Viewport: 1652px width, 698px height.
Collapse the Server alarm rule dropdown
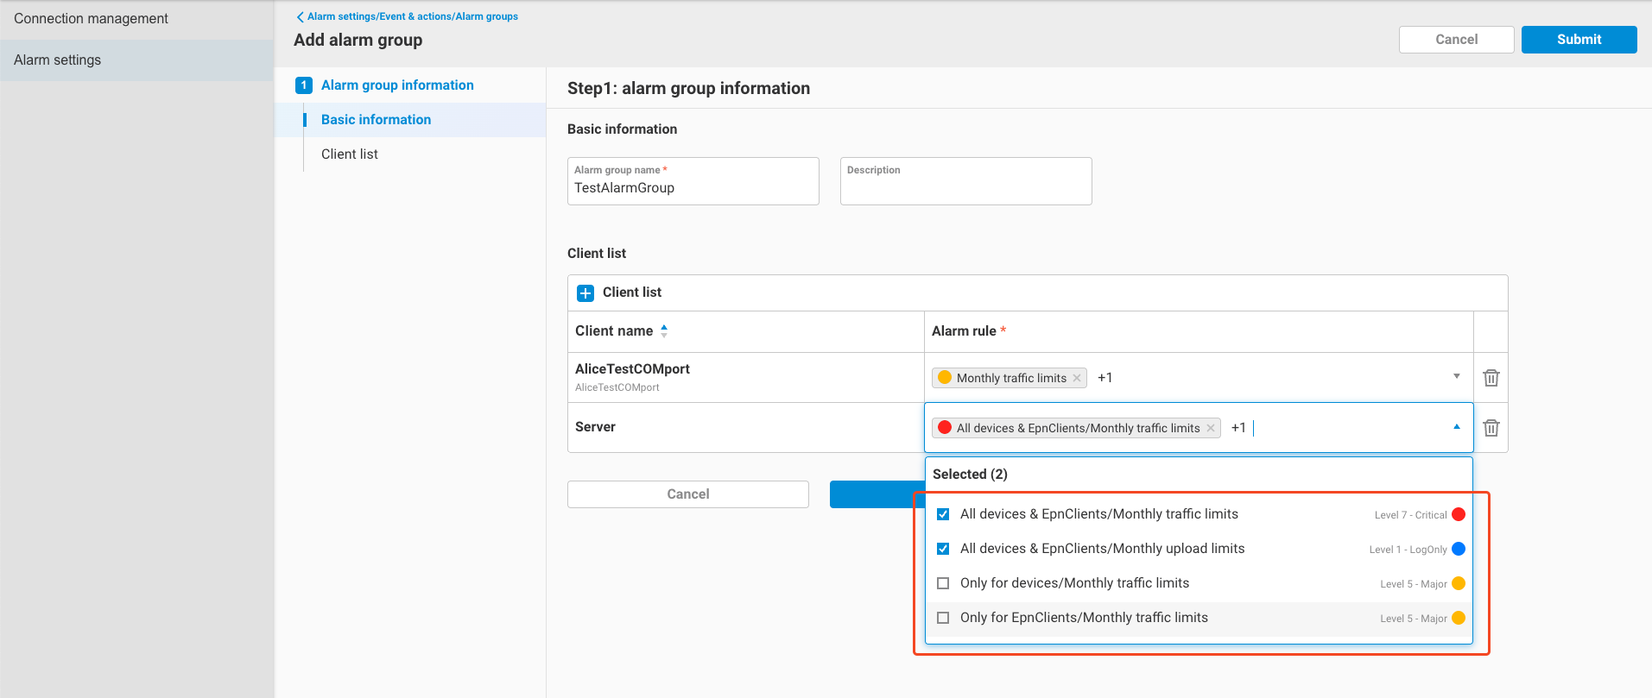[x=1456, y=426]
